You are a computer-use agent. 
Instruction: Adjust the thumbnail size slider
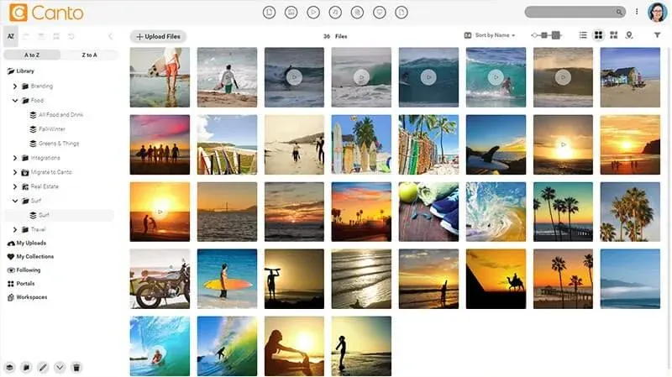click(546, 35)
